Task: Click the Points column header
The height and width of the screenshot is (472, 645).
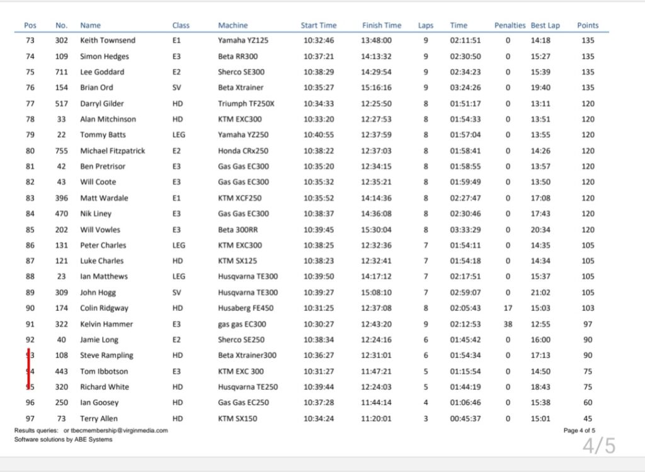Action: tap(588, 25)
